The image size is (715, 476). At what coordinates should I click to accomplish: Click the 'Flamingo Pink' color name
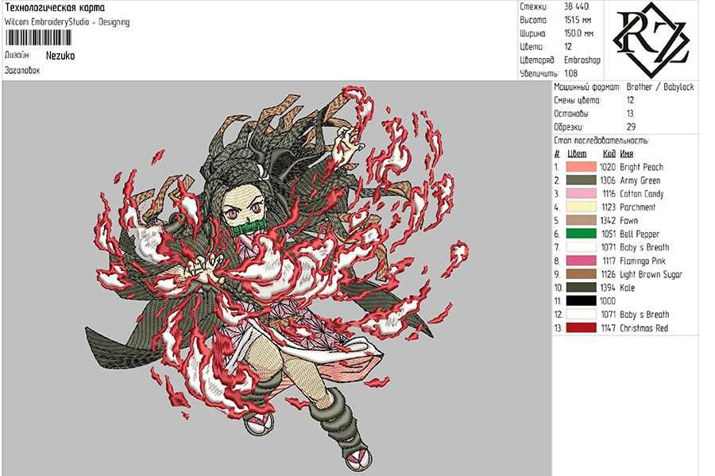pos(643,261)
